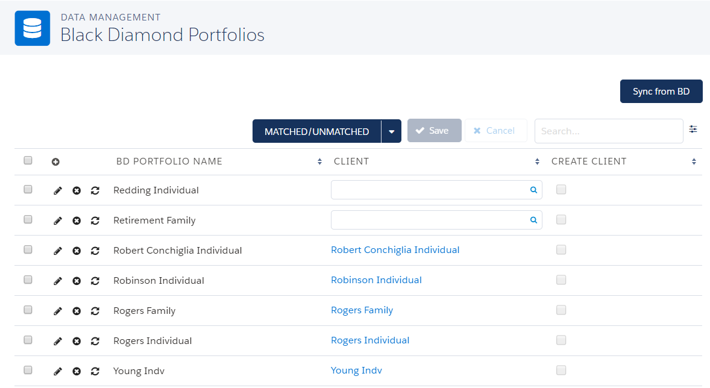Select the Robert Conchiglia Individual row checkbox
Screen dimensions: 710x388
pyautogui.click(x=28, y=249)
